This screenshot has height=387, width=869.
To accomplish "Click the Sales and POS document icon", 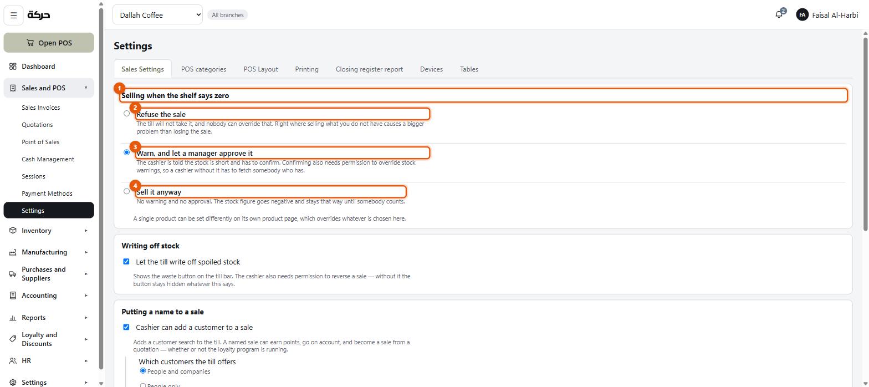I will click(x=13, y=88).
